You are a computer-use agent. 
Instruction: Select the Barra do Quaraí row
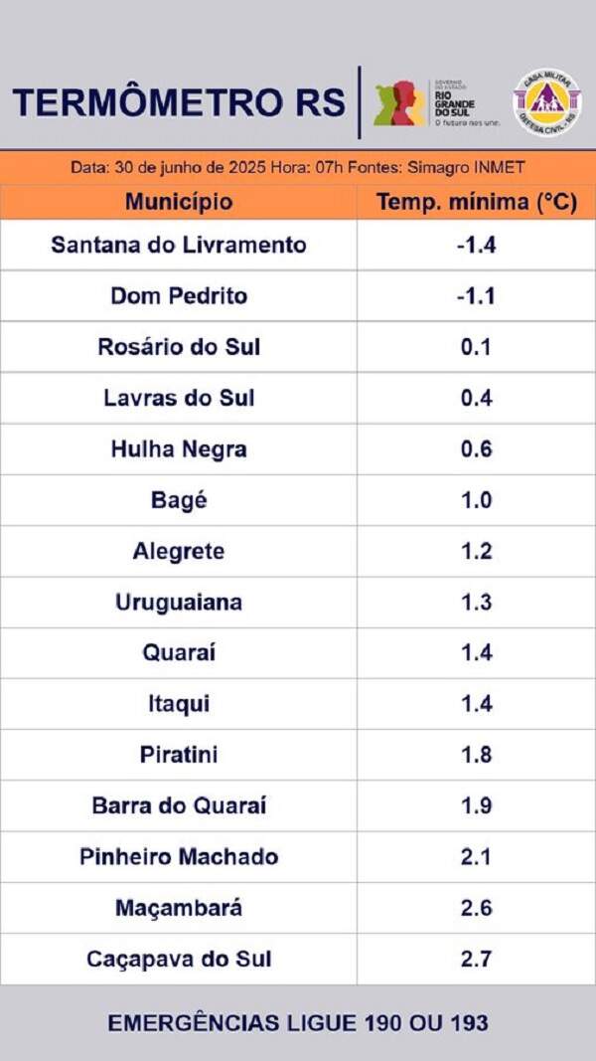click(298, 805)
